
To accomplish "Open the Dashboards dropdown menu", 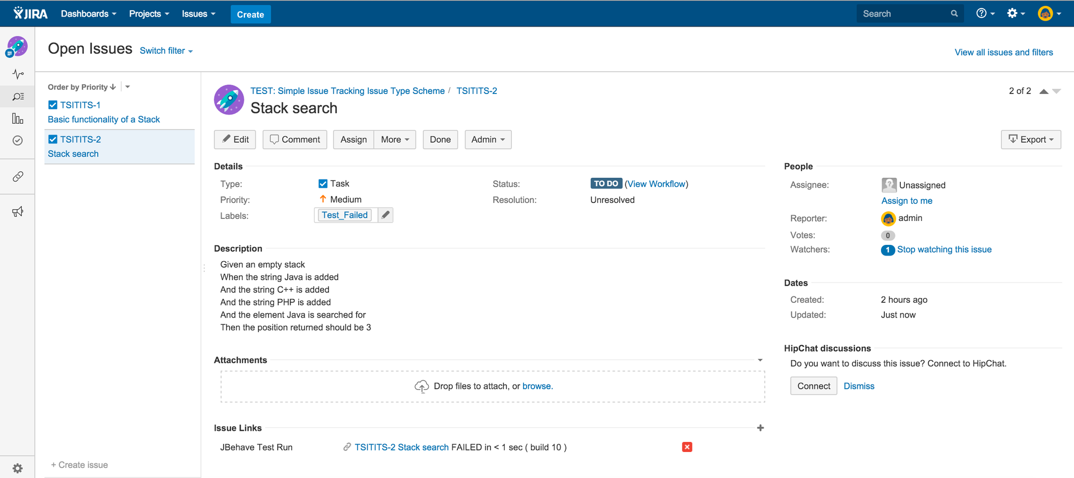I will tap(88, 14).
